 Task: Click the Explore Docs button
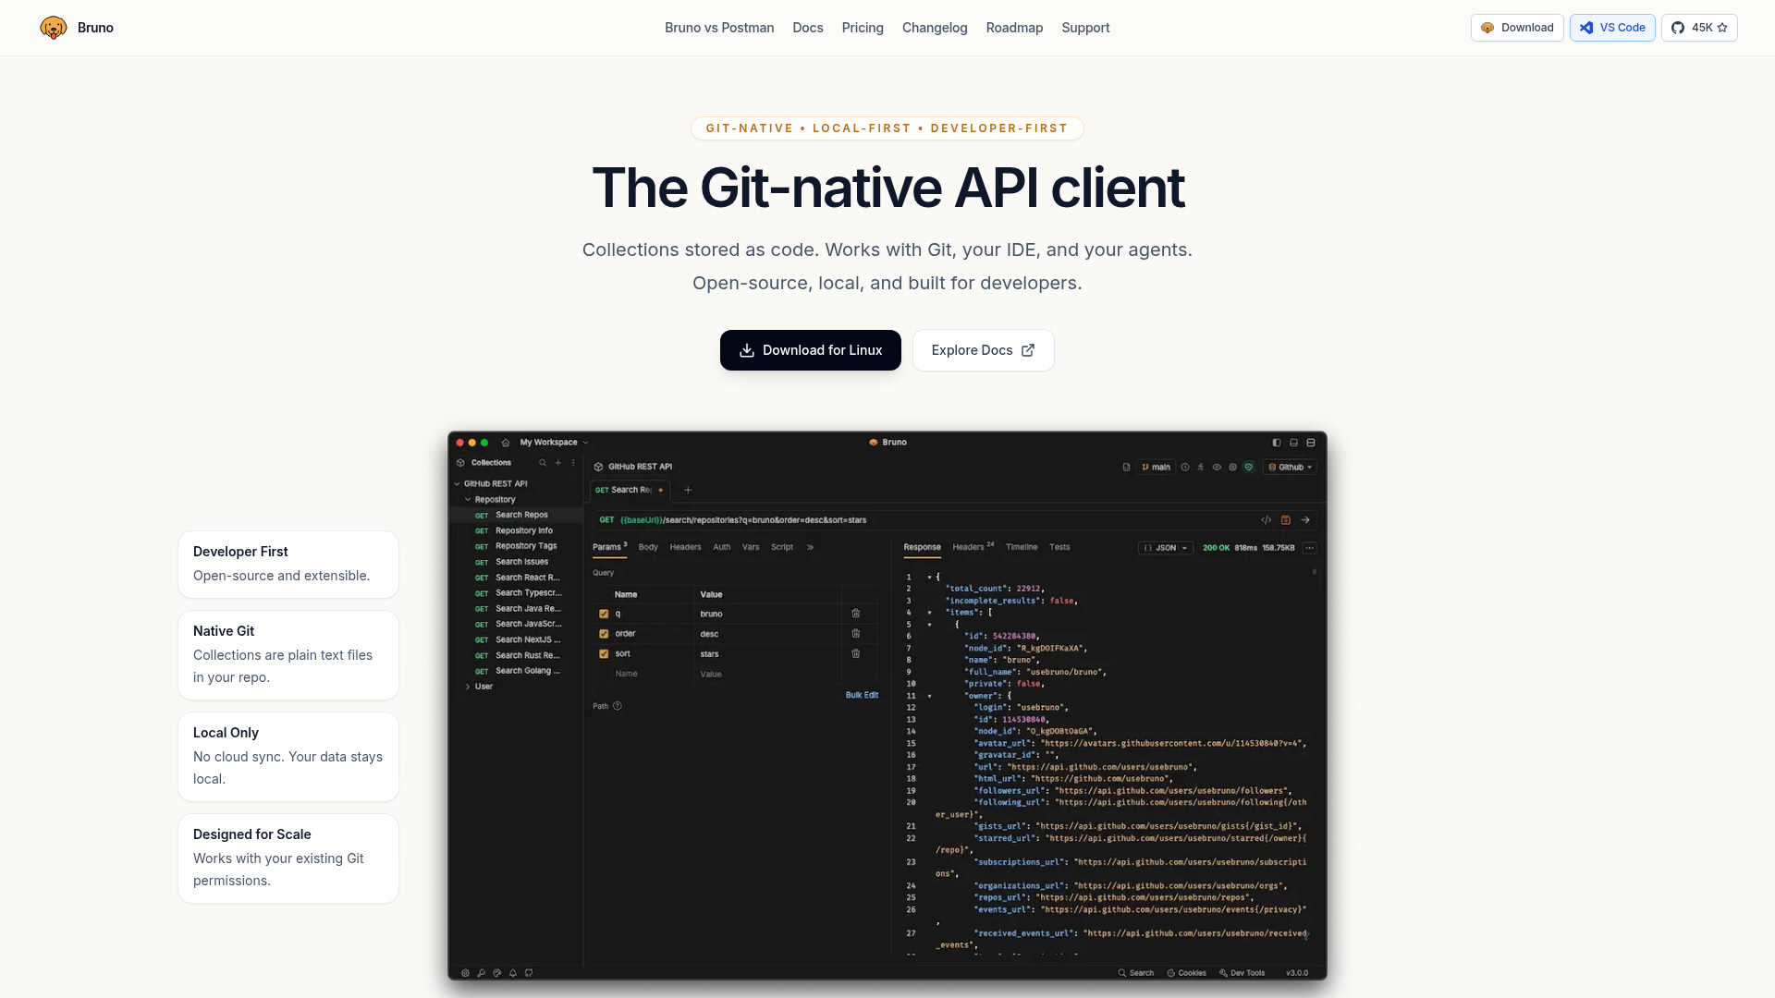point(984,350)
